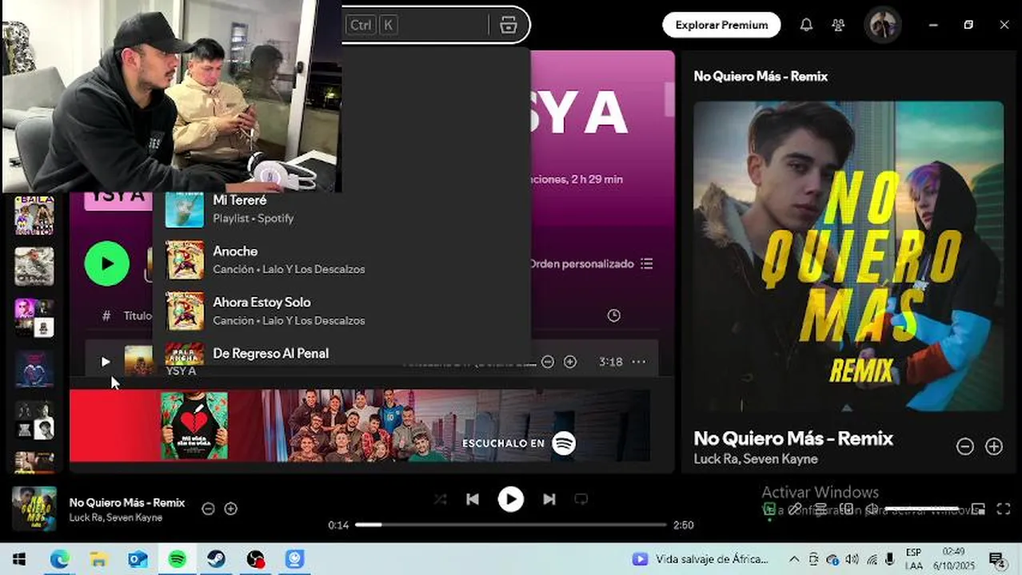The image size is (1022, 575).
Task: Open the Wi-Fi network tray icon
Action: pyautogui.click(x=871, y=559)
